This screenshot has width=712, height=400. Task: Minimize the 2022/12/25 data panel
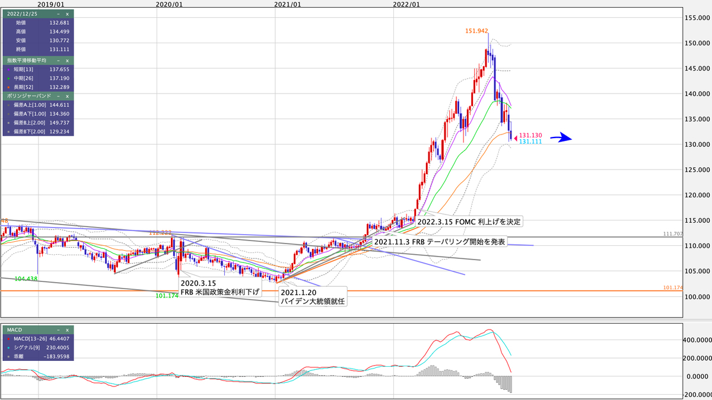pos(57,14)
